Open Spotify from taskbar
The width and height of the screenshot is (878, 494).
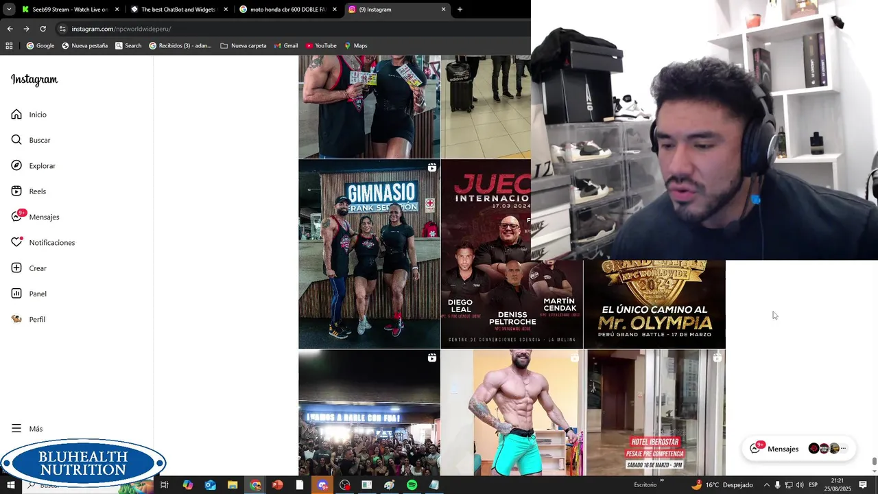(412, 485)
